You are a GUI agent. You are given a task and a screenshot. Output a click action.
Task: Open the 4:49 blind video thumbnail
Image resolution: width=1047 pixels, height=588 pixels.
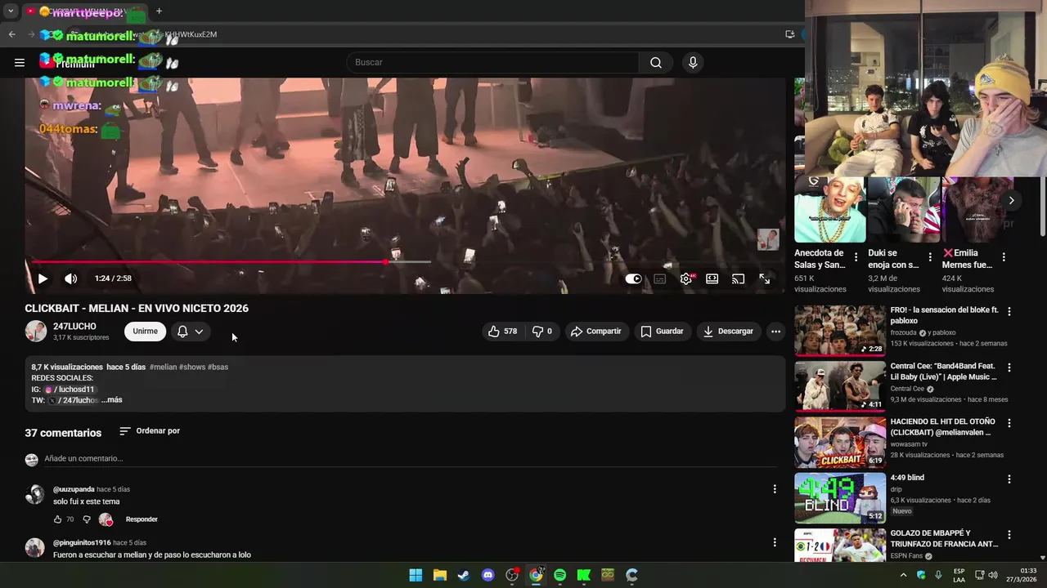[840, 497]
